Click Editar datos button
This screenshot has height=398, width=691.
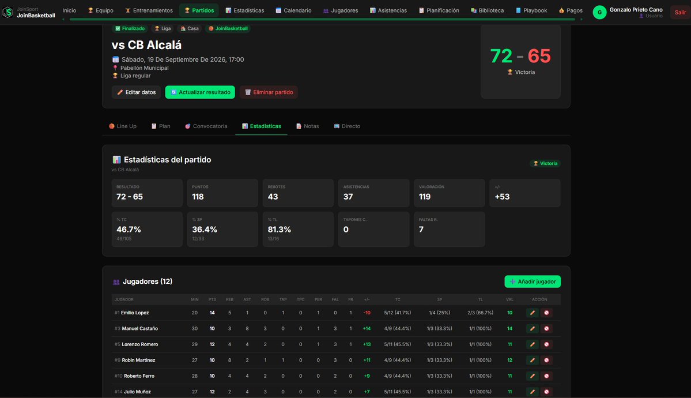tap(136, 92)
